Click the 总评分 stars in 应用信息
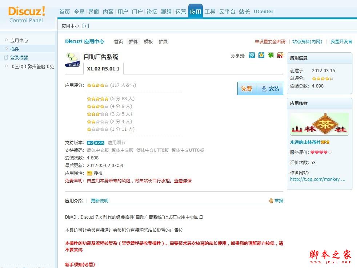The height and width of the screenshot is (268, 357). click(322, 78)
